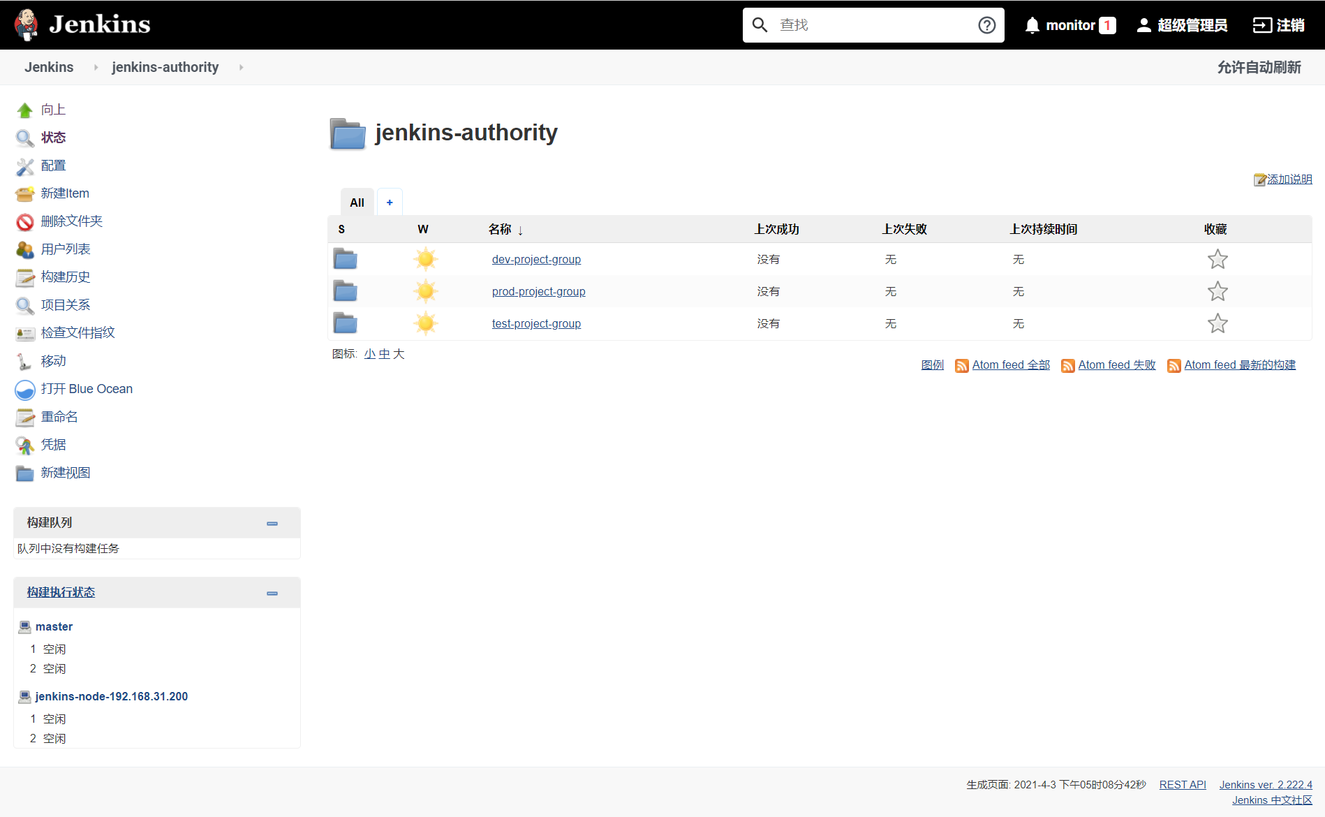Image resolution: width=1325 pixels, height=817 pixels.
Task: Click the 凭据 keys icon
Action: pyautogui.click(x=25, y=445)
